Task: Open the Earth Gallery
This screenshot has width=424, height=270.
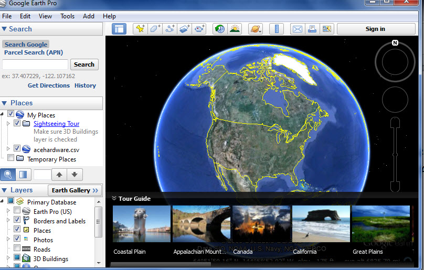Action: pyautogui.click(x=75, y=190)
